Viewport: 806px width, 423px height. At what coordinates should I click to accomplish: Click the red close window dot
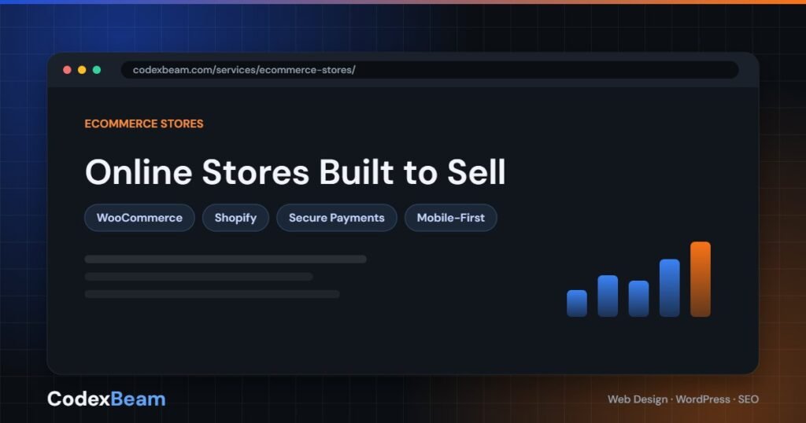pyautogui.click(x=67, y=70)
